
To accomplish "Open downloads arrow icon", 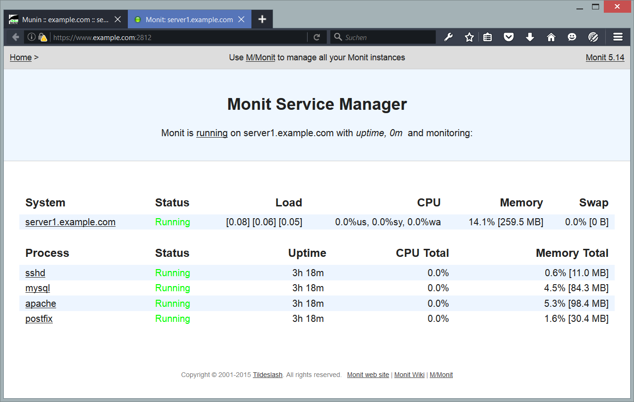I will (530, 37).
